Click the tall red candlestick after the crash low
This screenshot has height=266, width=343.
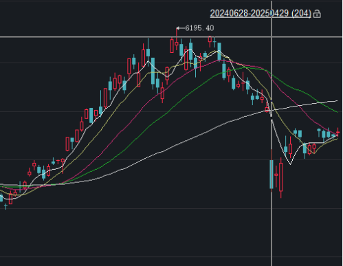pyautogui.click(x=281, y=177)
